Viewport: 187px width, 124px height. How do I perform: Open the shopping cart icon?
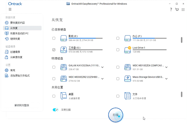tap(177, 9)
